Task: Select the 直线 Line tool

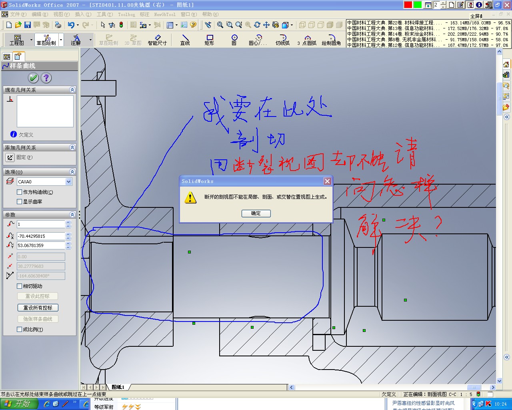Action: tap(185, 40)
